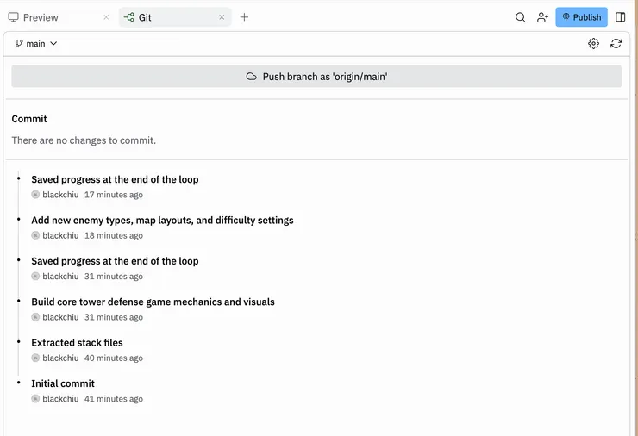Close the Git tab
Viewport: 638px width, 436px height.
pos(222,17)
